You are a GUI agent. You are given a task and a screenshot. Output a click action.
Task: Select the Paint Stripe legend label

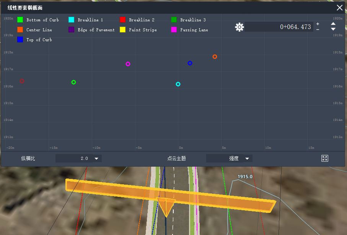[143, 30]
